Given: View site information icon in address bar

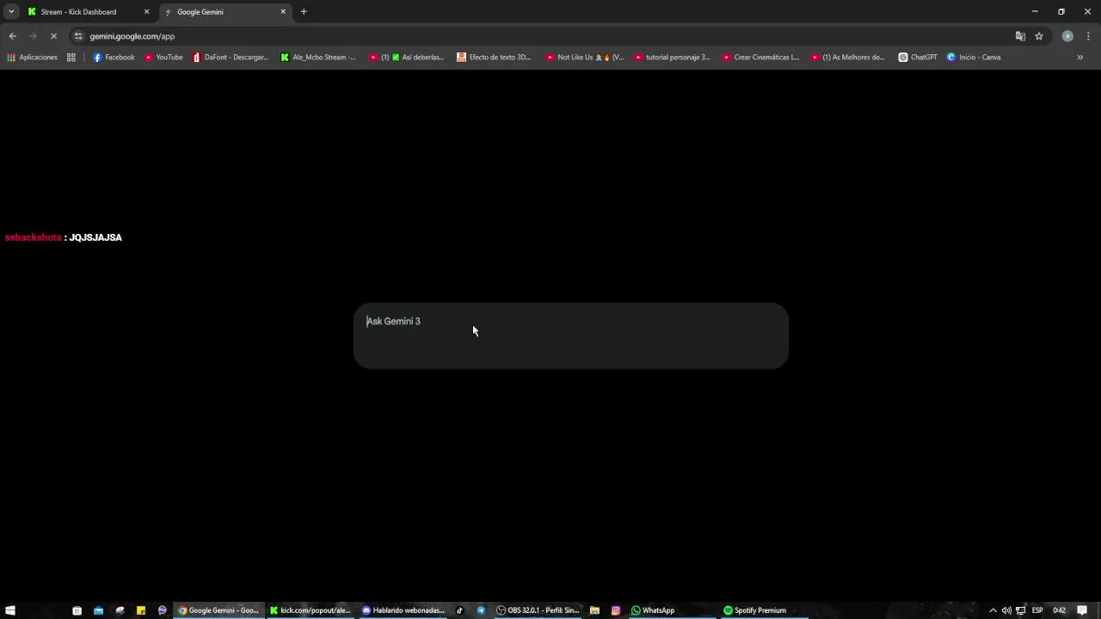Looking at the screenshot, I should (x=78, y=36).
